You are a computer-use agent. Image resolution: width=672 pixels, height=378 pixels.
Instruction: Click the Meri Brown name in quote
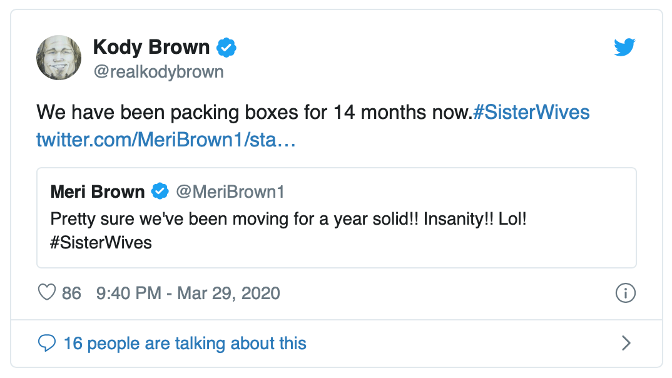tap(98, 192)
